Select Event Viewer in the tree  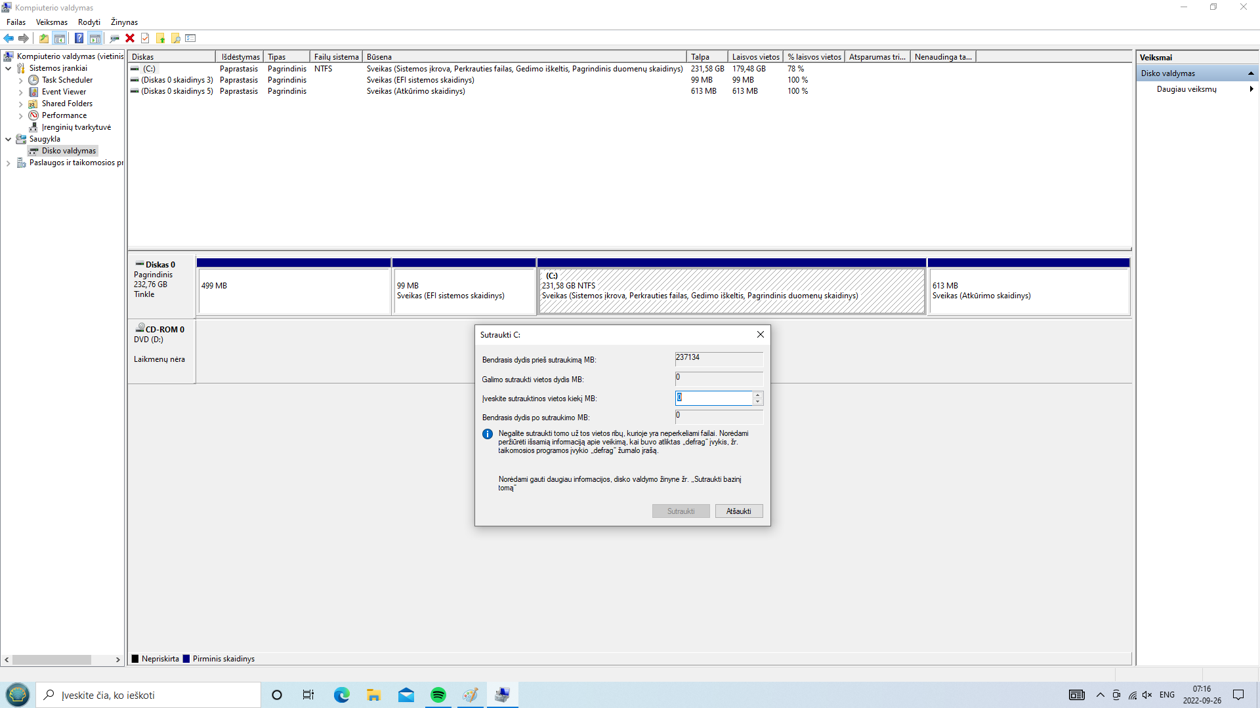tap(64, 92)
